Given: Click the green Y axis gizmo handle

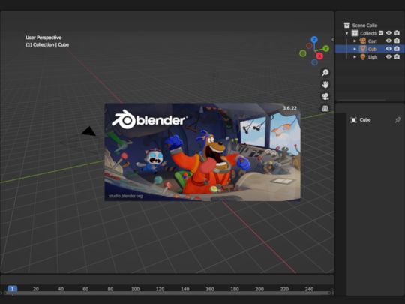Looking at the screenshot, I should 326,48.
